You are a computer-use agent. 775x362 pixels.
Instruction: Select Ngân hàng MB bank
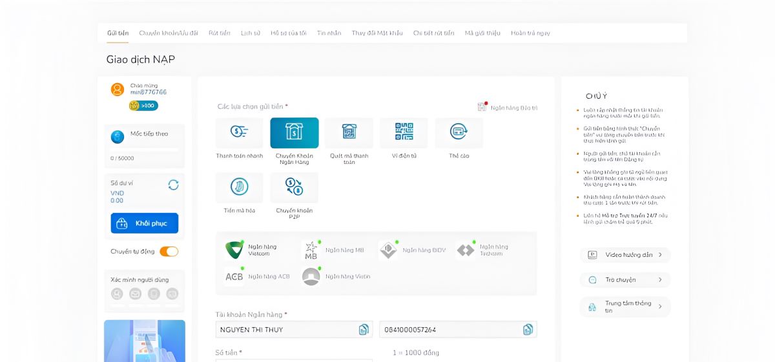[x=333, y=250]
